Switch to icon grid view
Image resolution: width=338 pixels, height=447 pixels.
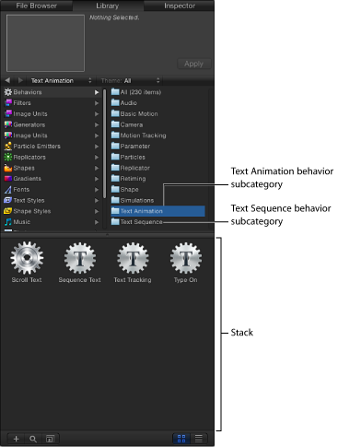(181, 439)
